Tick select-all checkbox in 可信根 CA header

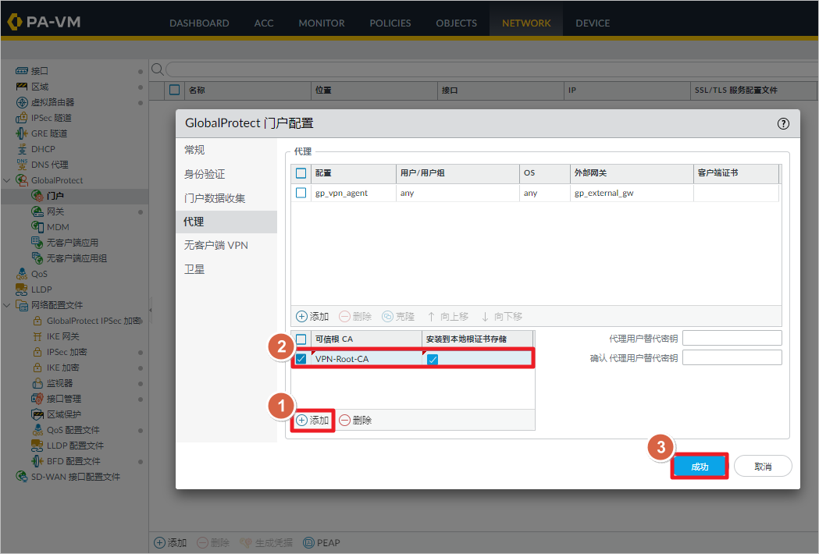[301, 339]
